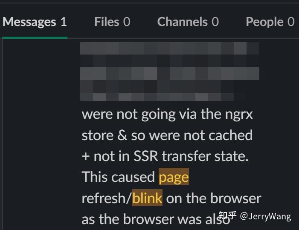Viewport: 299px width, 230px height.
Task: Click the green active tab underline
Action: (x=35, y=38)
